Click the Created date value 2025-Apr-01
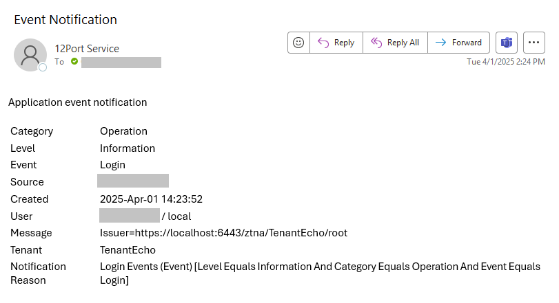Image resolution: width=559 pixels, height=303 pixels. tap(151, 199)
